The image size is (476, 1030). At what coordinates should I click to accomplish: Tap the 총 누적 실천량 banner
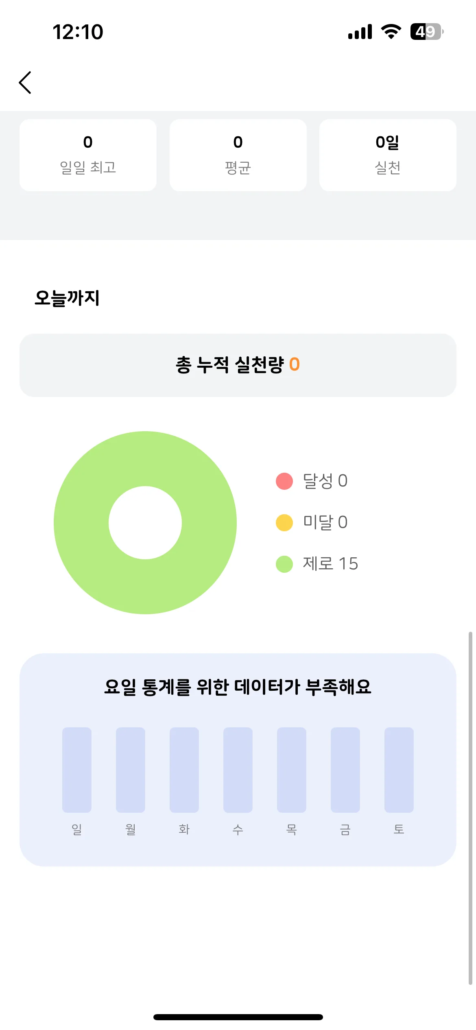238,365
